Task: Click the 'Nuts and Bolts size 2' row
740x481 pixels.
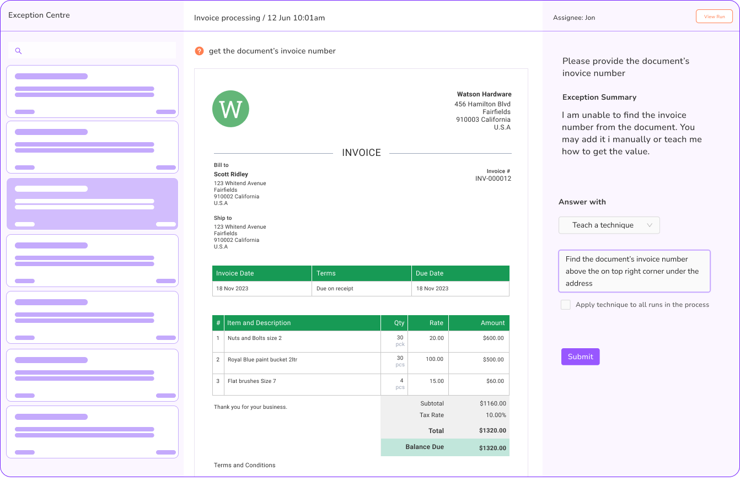Action: click(x=361, y=342)
